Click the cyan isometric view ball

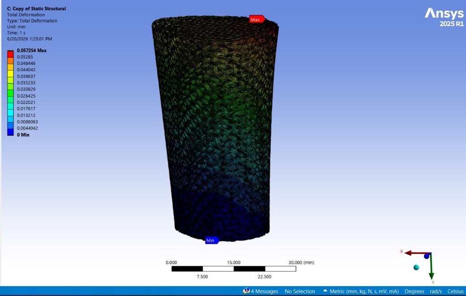click(x=416, y=267)
